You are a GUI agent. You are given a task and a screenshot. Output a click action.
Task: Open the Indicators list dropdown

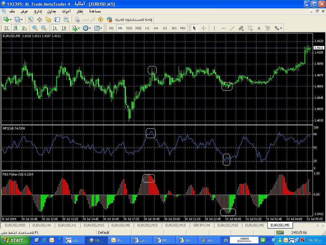pos(76,28)
